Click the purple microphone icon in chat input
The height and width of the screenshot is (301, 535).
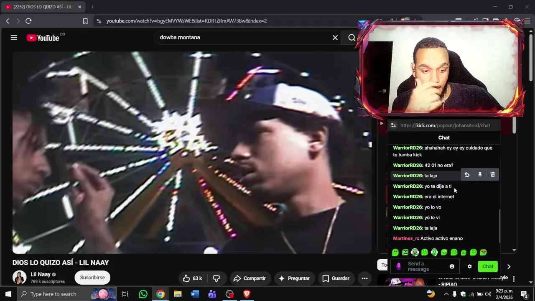(399, 266)
